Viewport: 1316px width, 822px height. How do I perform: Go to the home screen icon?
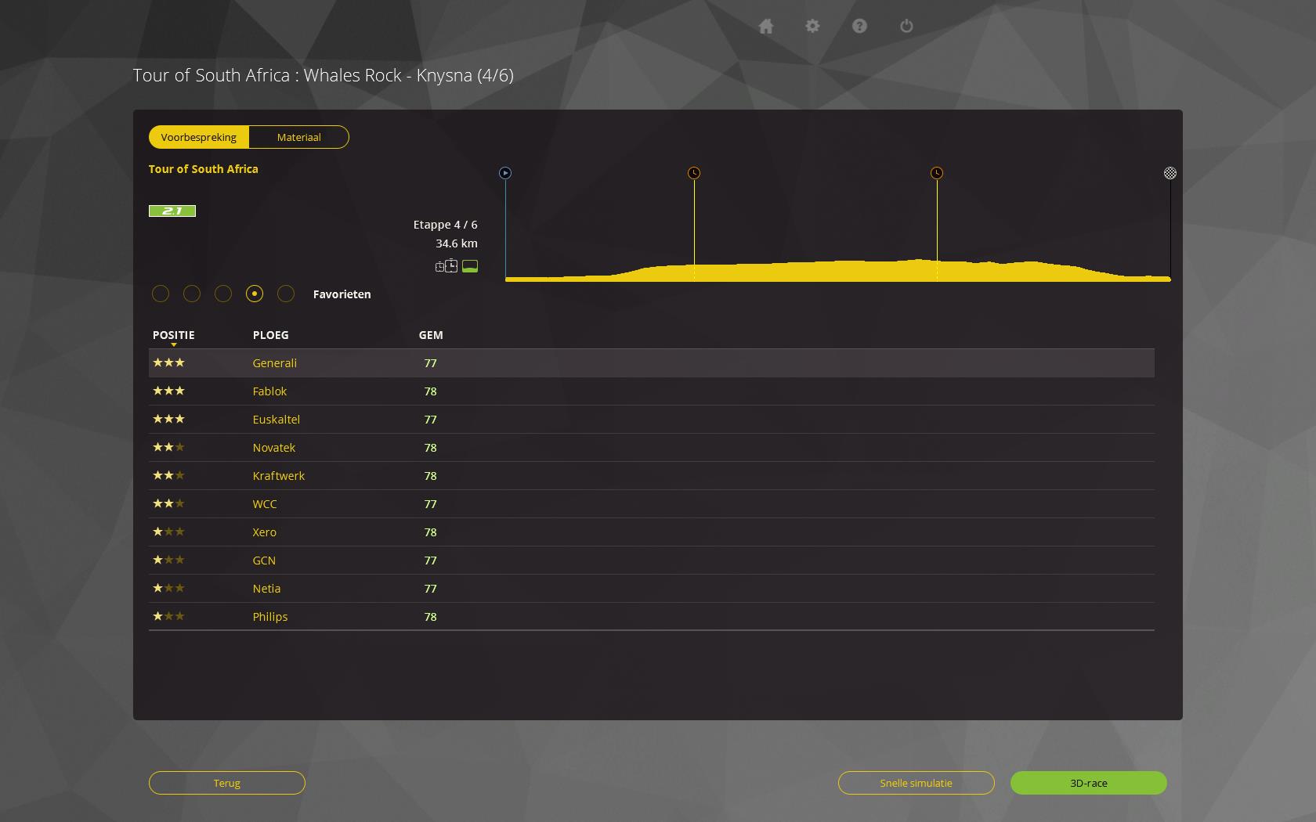(766, 27)
